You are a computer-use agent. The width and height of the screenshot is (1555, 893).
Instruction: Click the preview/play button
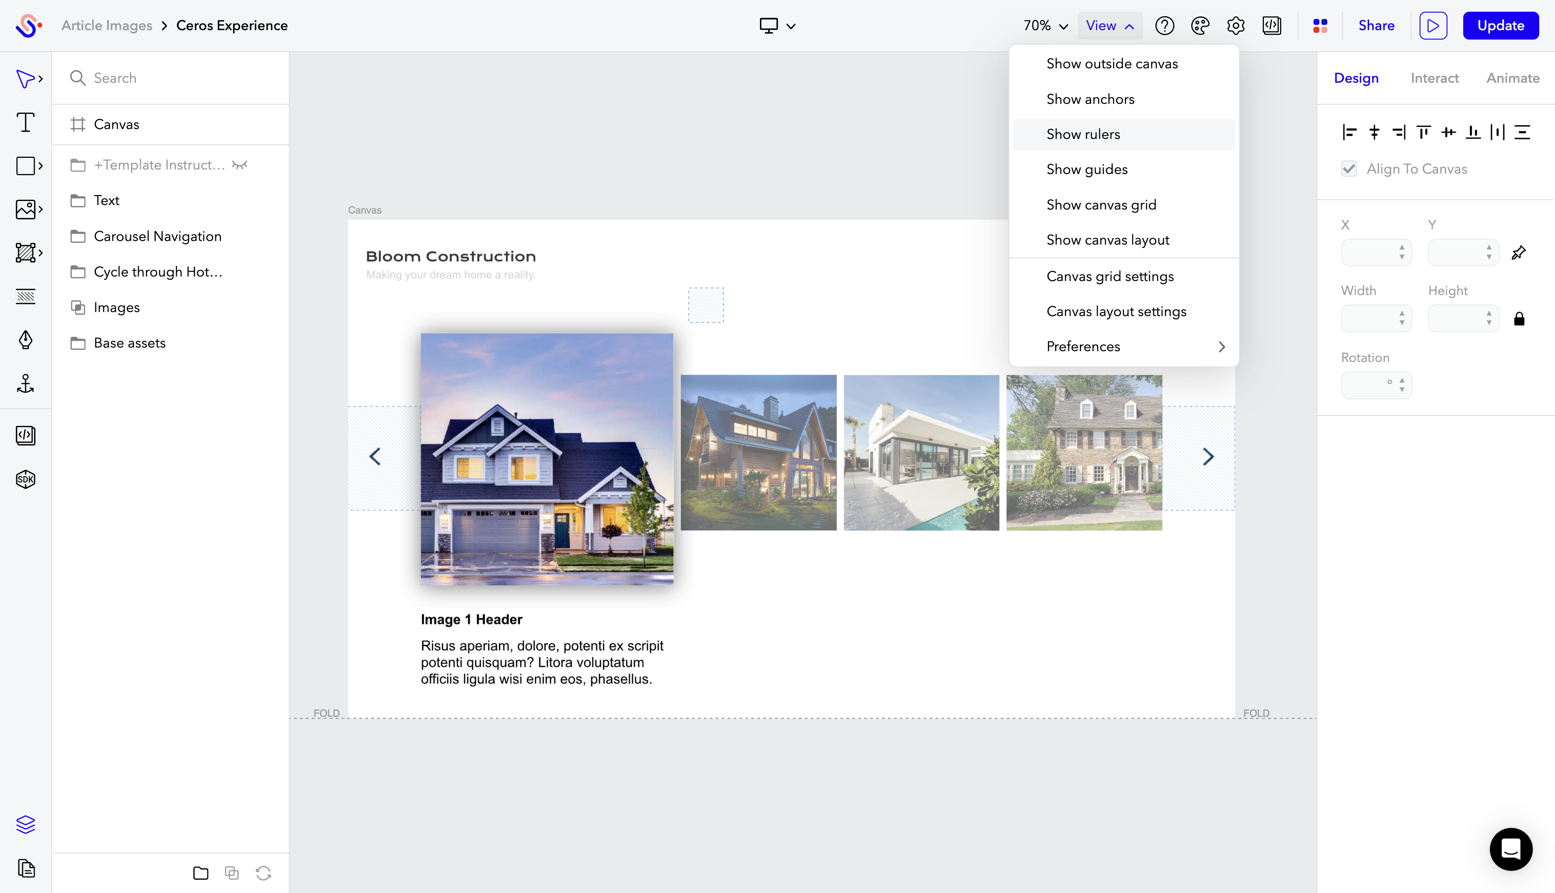(1433, 26)
